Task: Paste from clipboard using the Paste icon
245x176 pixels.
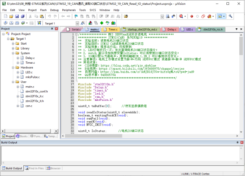Action: tap(42, 16)
